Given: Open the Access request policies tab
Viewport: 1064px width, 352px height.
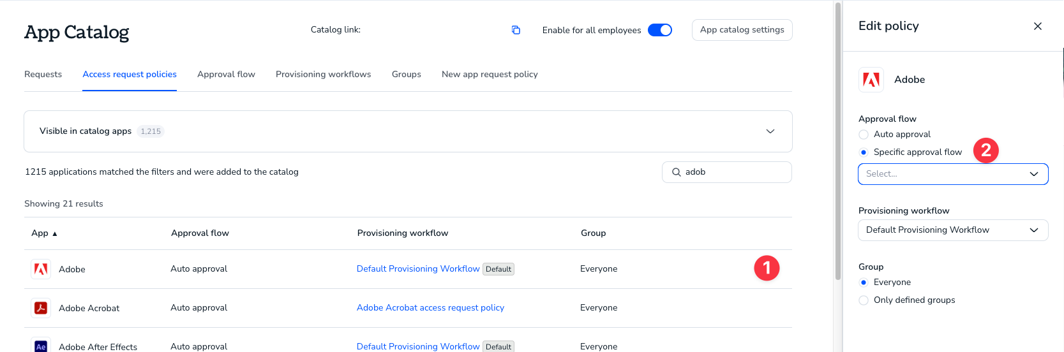Looking at the screenshot, I should 130,75.
